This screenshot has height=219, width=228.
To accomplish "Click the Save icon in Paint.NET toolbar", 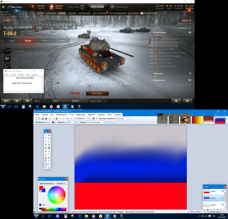I will [43, 118].
